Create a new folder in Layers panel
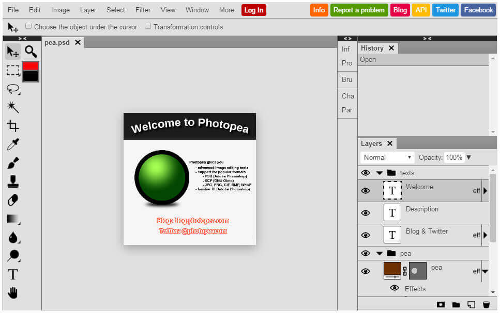 (x=456, y=305)
